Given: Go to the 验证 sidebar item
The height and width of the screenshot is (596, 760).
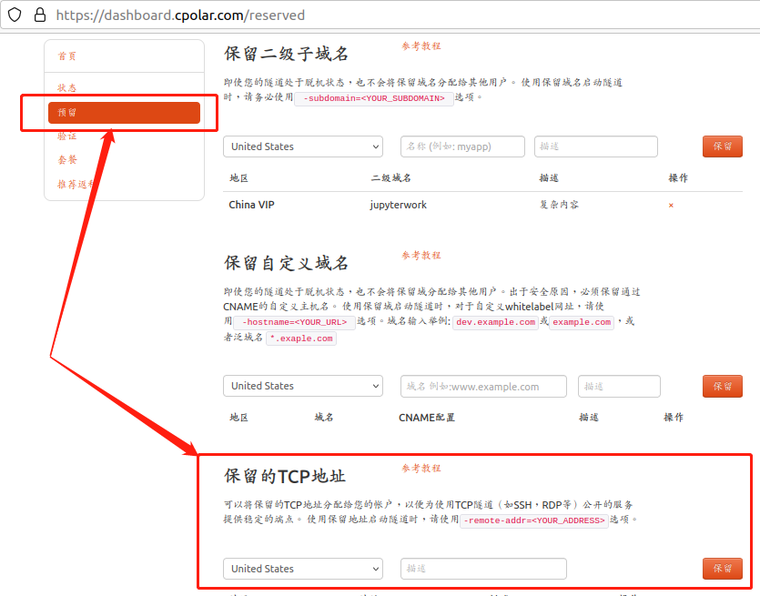Looking at the screenshot, I should 67,136.
